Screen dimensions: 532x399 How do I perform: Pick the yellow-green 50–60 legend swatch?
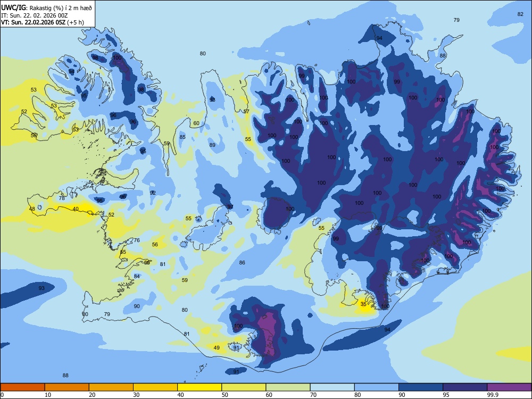244,387
